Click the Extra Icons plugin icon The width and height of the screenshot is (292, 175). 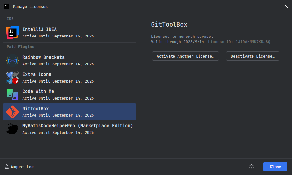[x=12, y=78]
